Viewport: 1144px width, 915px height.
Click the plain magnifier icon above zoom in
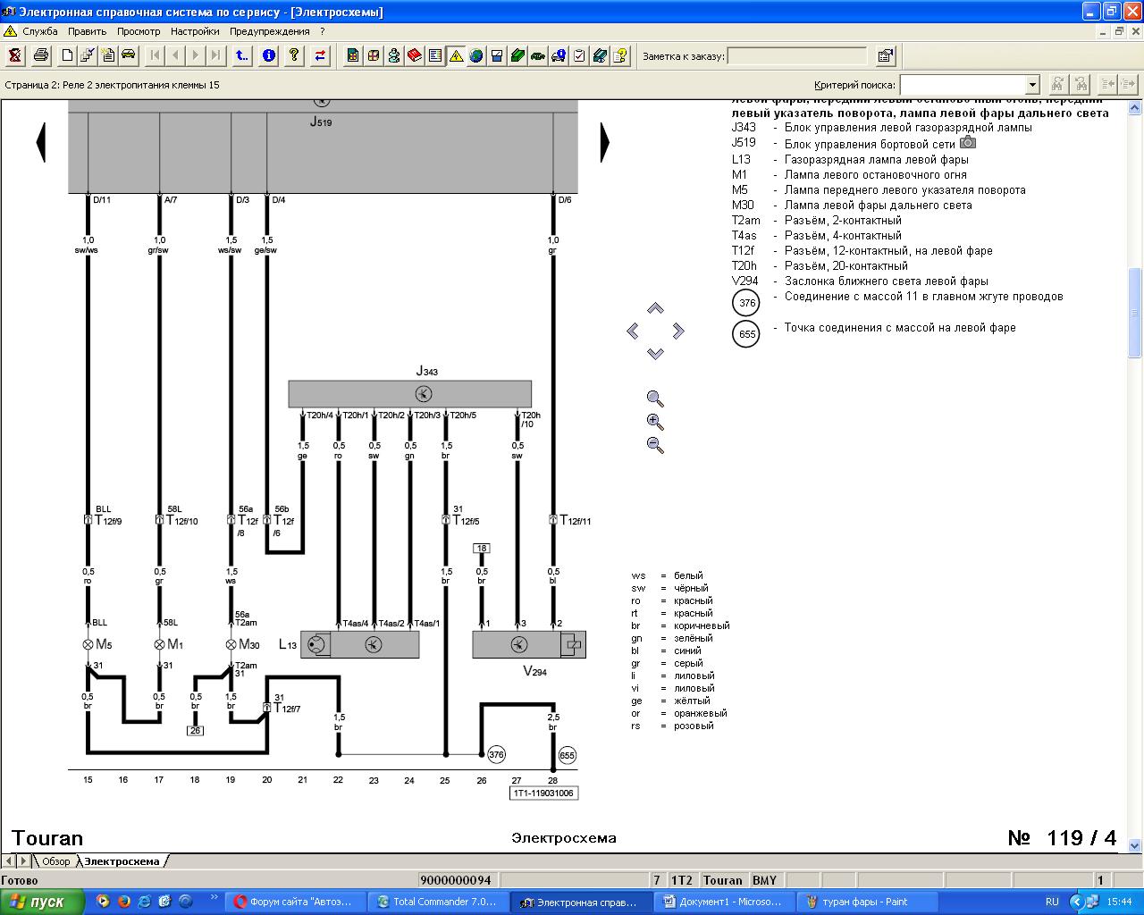coord(655,399)
